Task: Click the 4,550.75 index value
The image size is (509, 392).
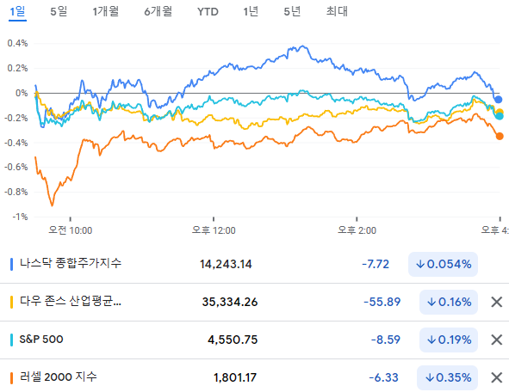Action: pyautogui.click(x=233, y=340)
